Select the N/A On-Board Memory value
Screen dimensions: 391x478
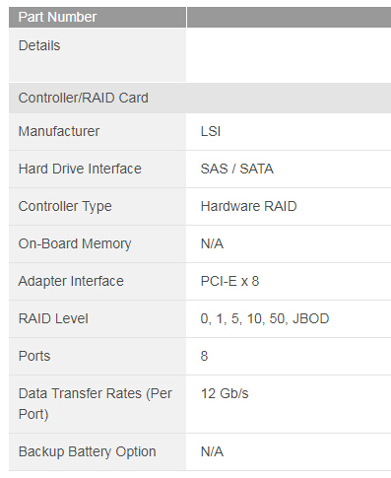point(212,243)
